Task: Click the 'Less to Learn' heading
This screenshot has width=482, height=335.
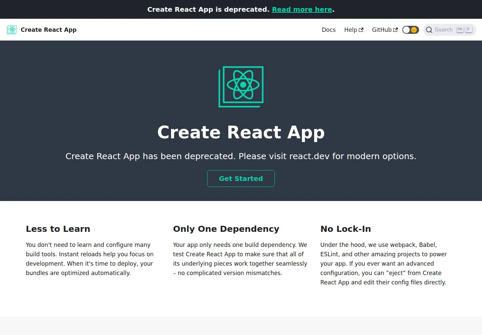Action: (58, 229)
